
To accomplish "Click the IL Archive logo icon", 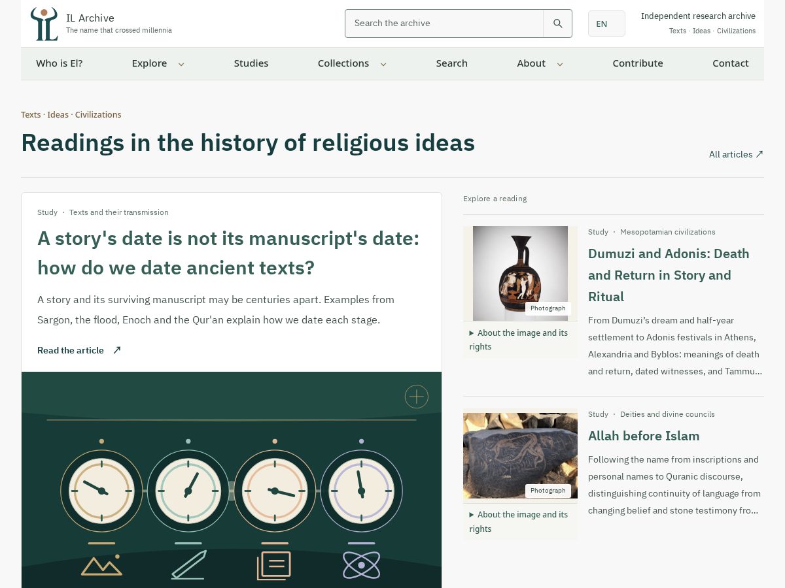I will tap(44, 24).
